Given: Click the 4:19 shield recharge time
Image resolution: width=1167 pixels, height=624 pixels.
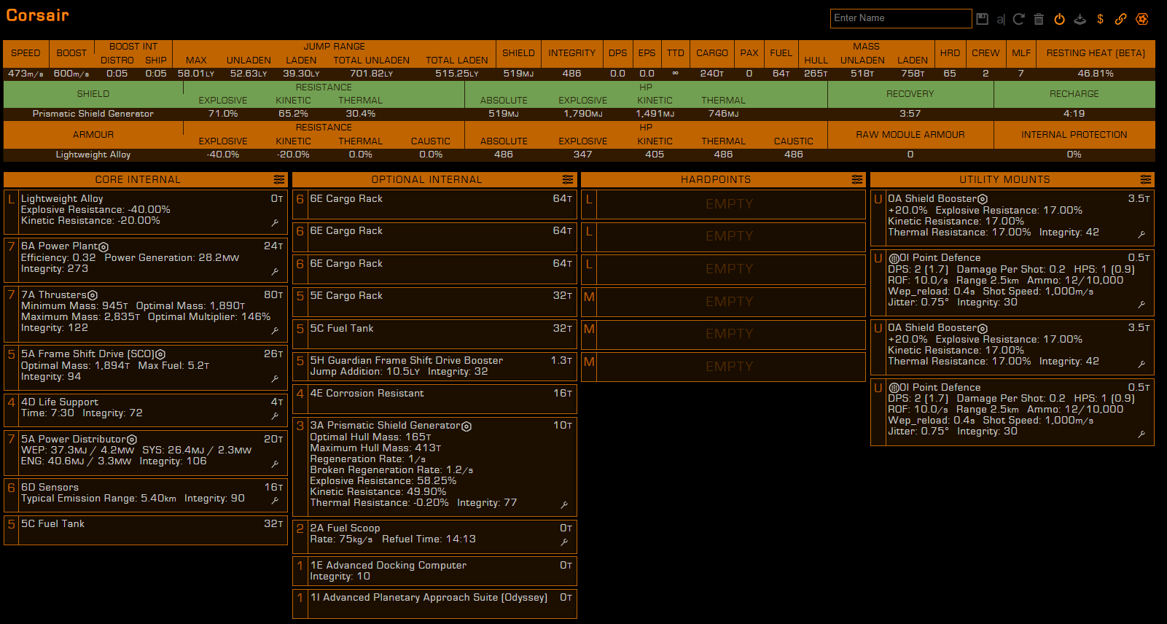Looking at the screenshot, I should [1074, 114].
